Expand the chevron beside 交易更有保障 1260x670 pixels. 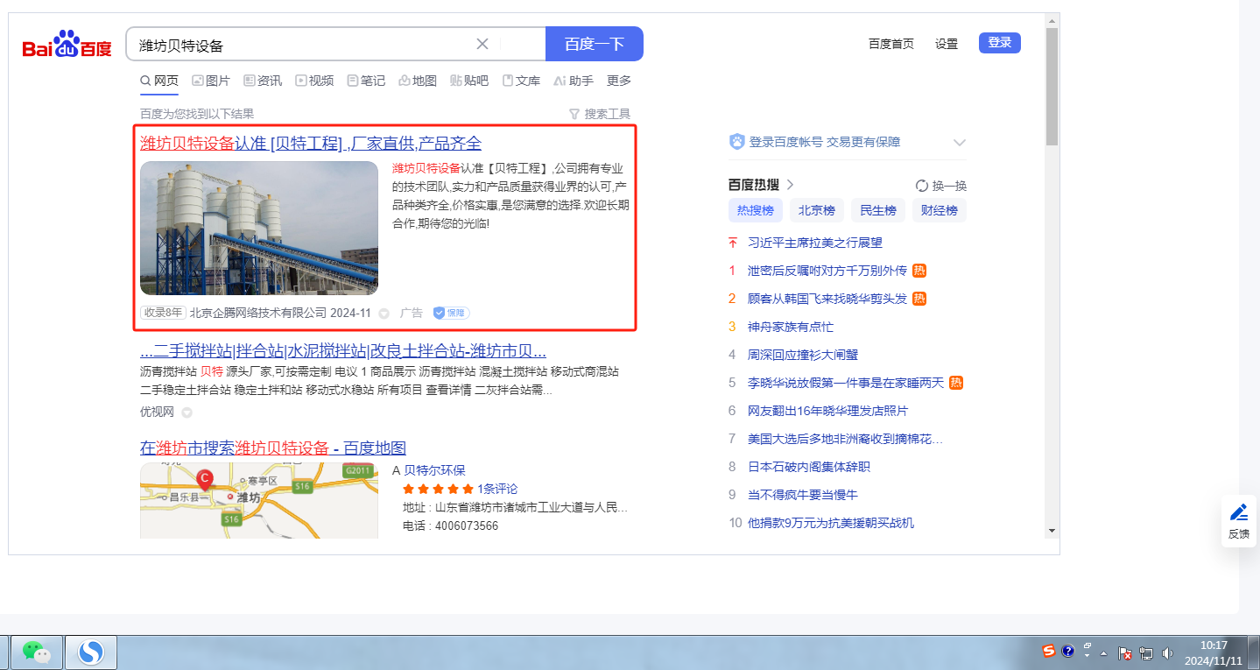[x=959, y=143]
